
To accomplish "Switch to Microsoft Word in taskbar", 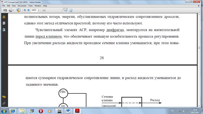I will (x=68, y=111).
